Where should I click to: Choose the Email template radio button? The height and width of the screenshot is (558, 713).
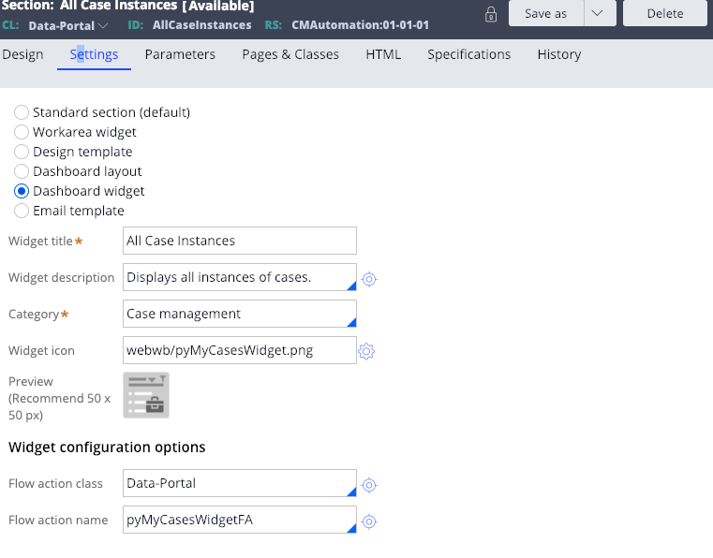[x=22, y=211]
